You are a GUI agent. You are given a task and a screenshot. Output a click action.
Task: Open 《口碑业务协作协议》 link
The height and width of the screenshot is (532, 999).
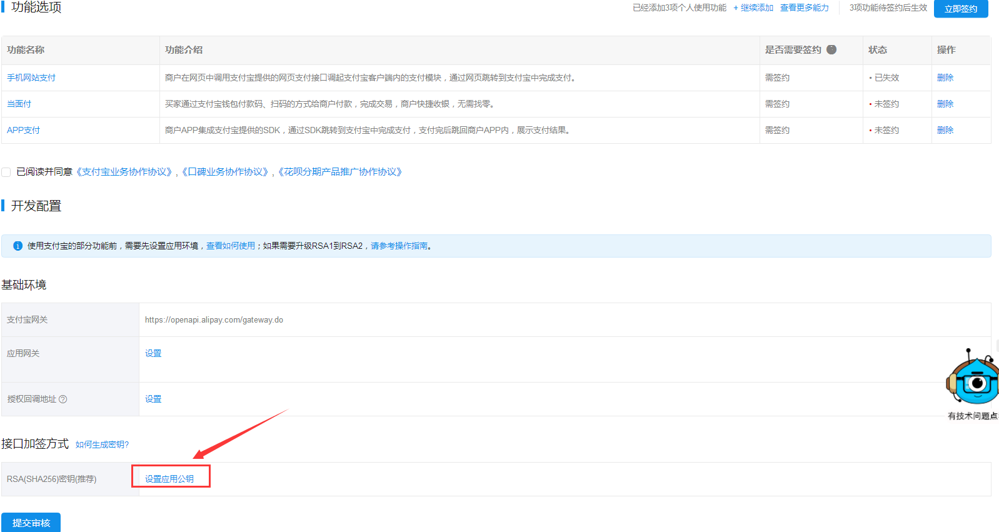[x=225, y=171]
